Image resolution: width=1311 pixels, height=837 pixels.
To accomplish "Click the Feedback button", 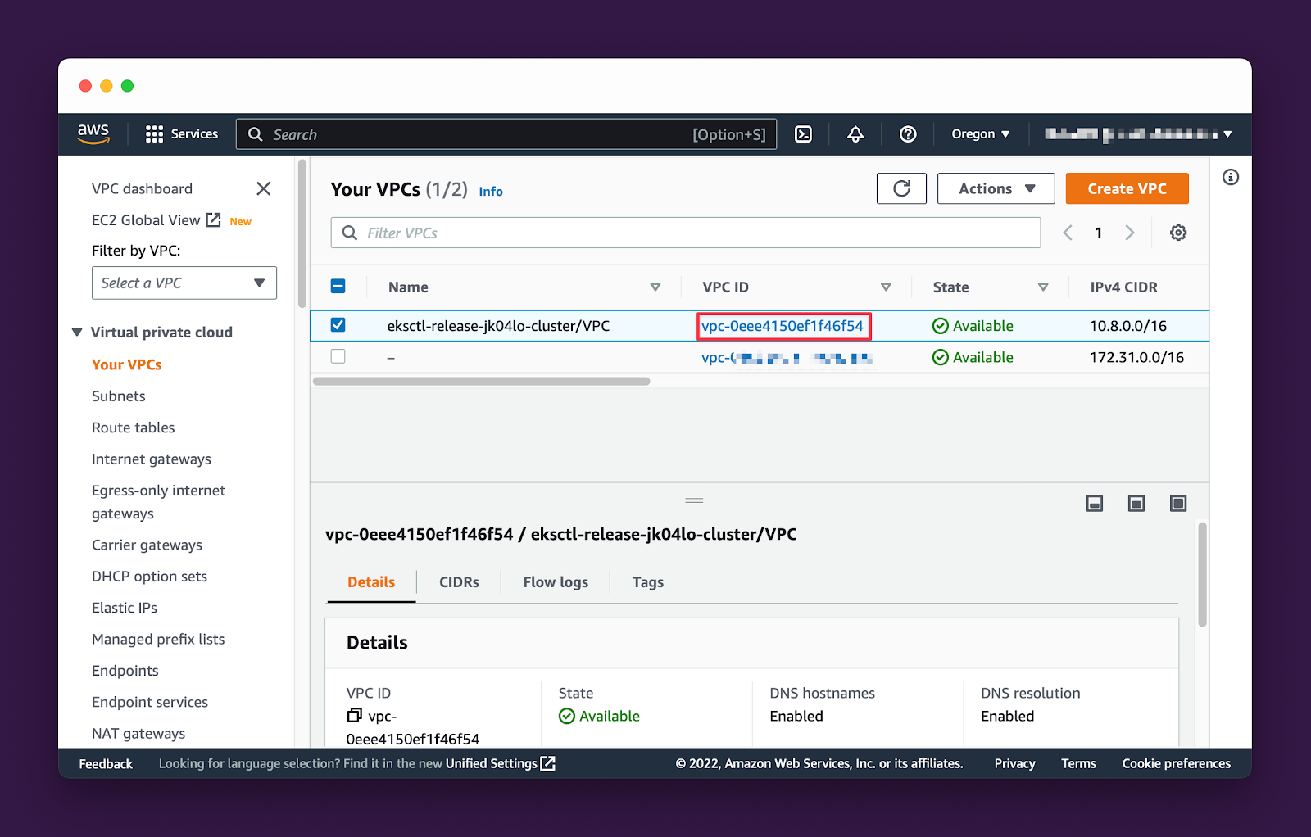I will click(106, 764).
